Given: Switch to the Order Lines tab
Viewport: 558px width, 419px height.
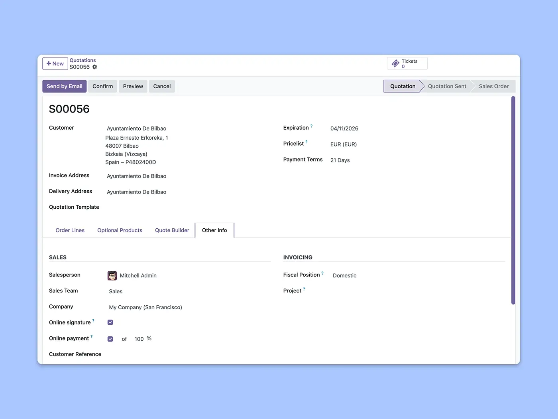Looking at the screenshot, I should [70, 230].
